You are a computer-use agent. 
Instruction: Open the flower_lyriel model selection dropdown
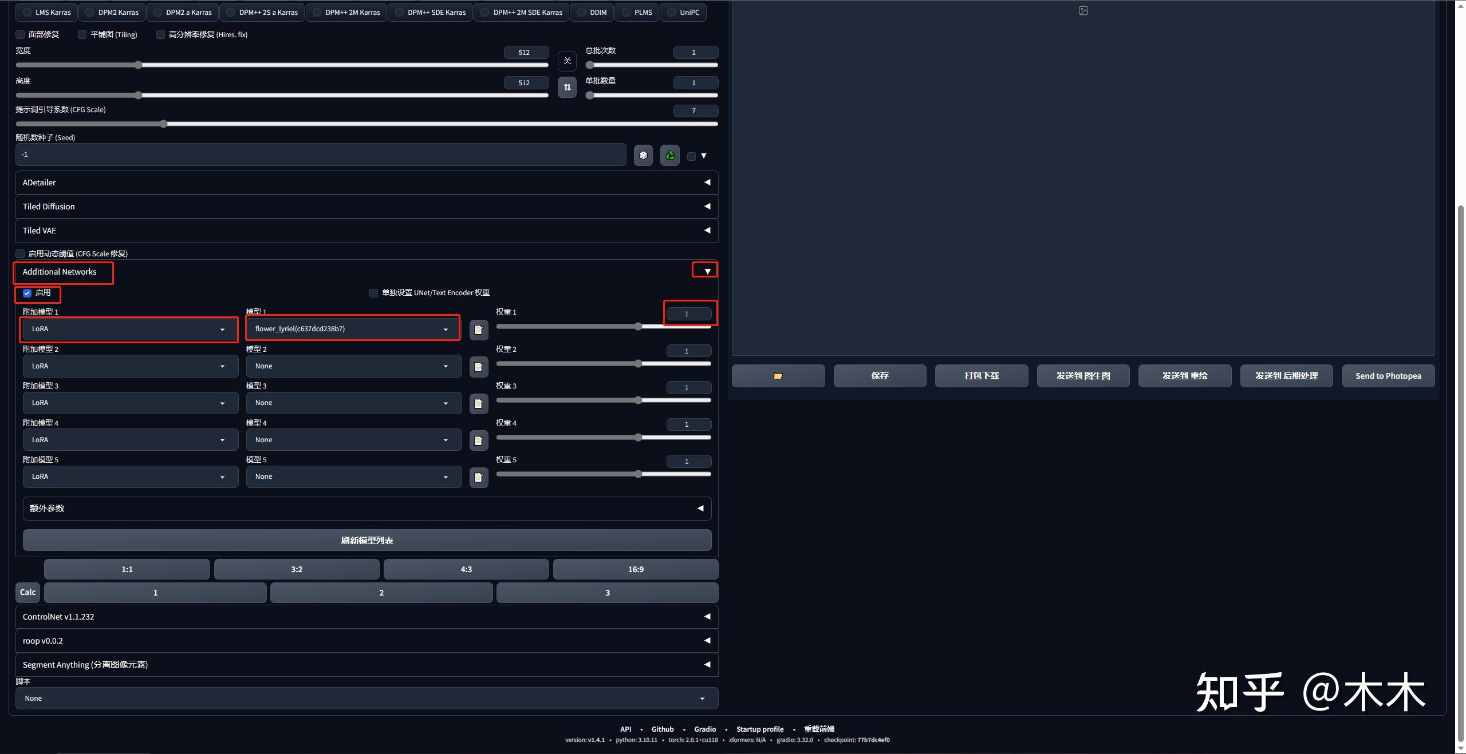352,328
